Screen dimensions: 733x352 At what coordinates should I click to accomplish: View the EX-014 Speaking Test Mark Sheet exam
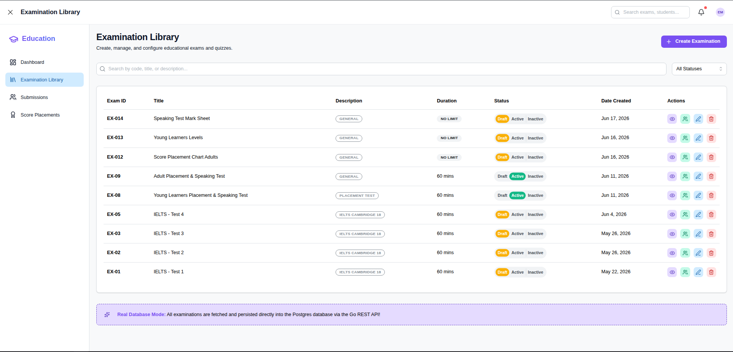[672, 119]
